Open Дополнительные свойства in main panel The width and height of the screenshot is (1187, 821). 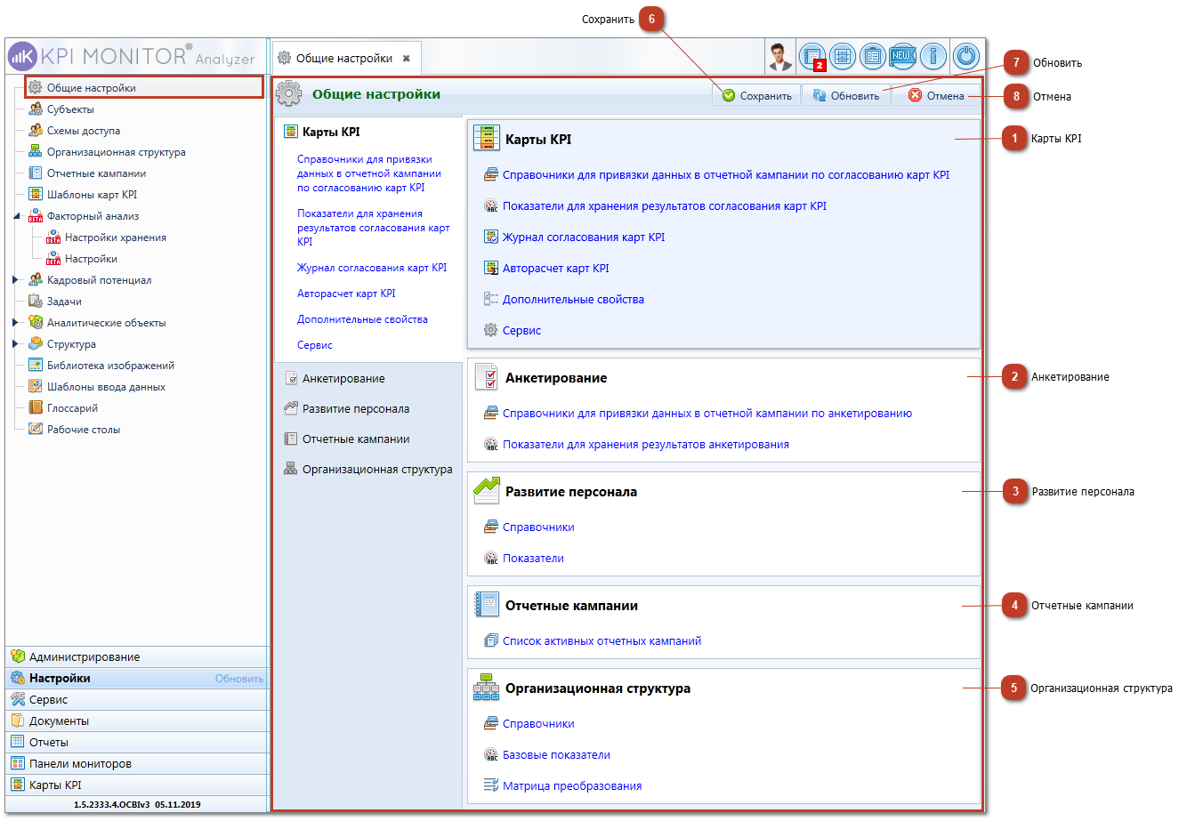(573, 299)
